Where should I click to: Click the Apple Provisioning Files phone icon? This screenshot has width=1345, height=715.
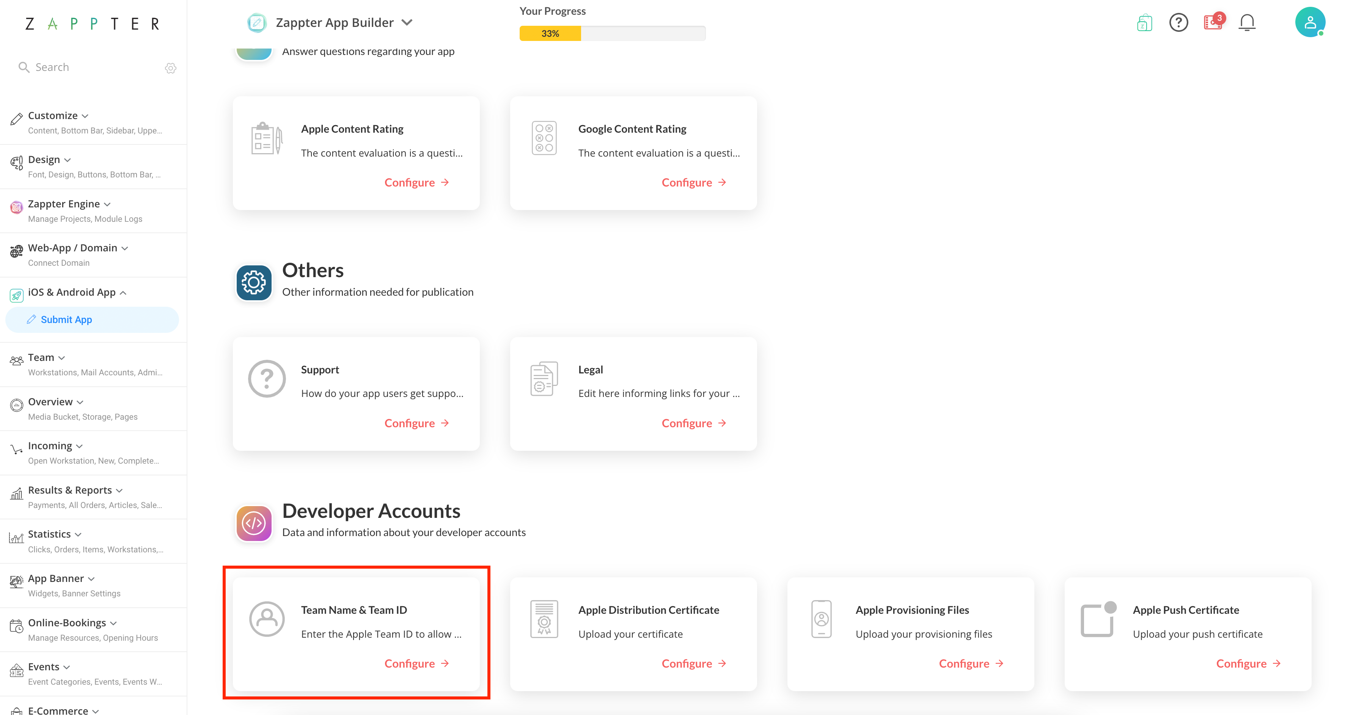point(821,619)
